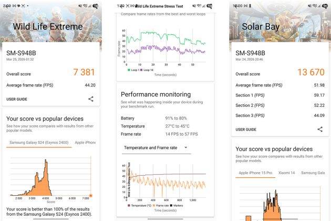Tap Section 3 (FPS) value 44.09

(x=319, y=115)
